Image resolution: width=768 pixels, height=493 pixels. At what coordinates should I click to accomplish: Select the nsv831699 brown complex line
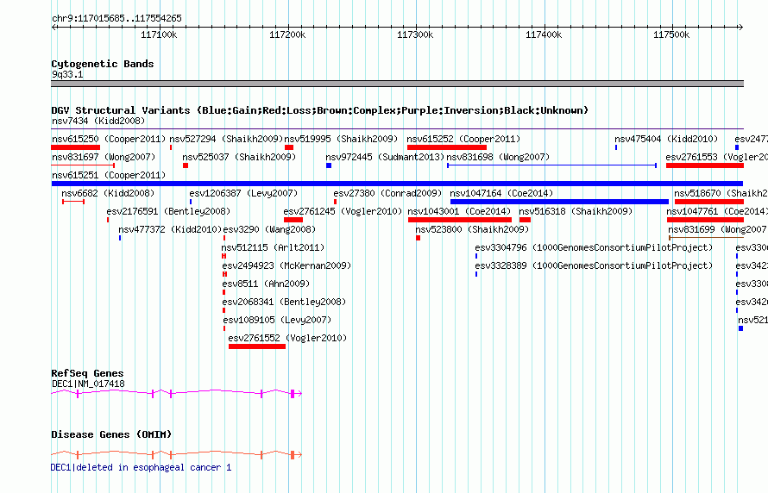pyautogui.click(x=706, y=238)
